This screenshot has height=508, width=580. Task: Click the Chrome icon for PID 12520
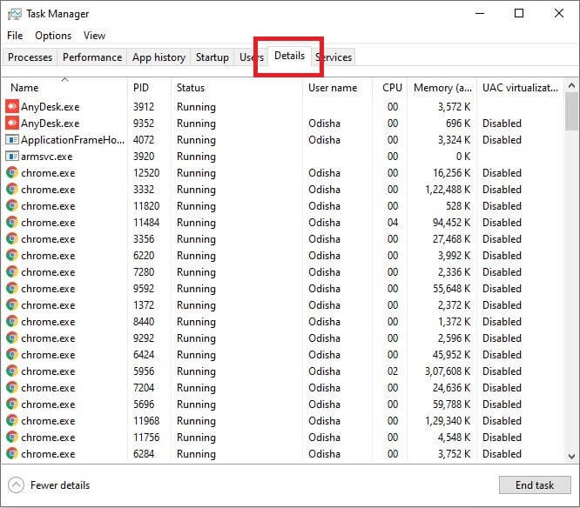pyautogui.click(x=12, y=173)
